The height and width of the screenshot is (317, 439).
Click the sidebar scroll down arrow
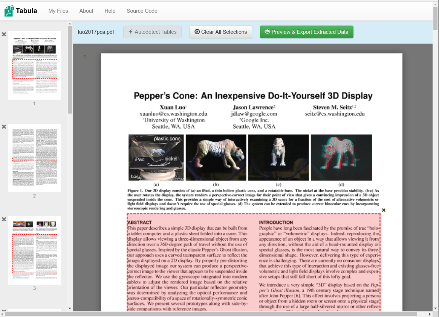[70, 308]
